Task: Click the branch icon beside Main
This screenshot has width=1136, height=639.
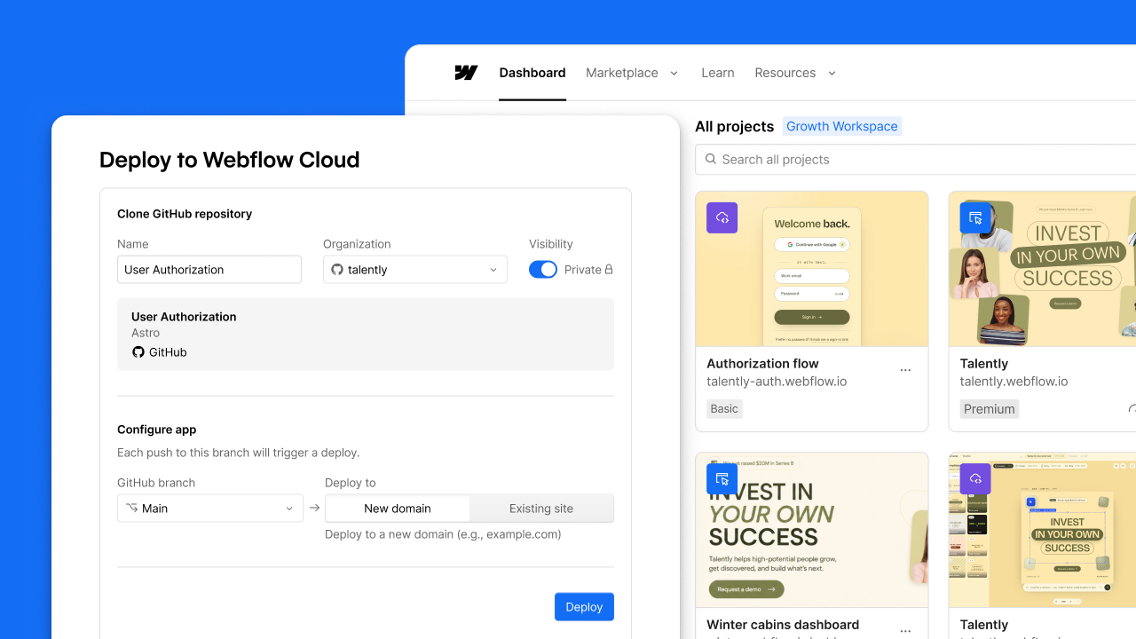Action: pyautogui.click(x=132, y=509)
